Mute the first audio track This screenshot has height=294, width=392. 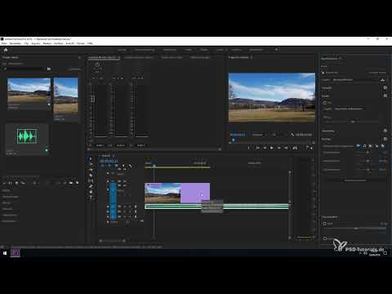point(124,207)
